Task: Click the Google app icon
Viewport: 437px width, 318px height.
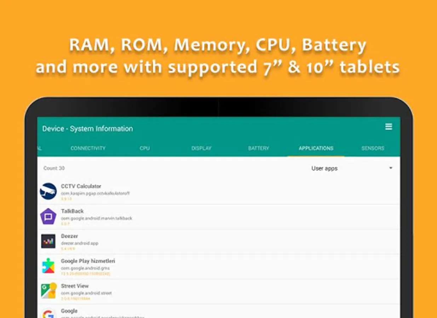Action: coord(48,314)
